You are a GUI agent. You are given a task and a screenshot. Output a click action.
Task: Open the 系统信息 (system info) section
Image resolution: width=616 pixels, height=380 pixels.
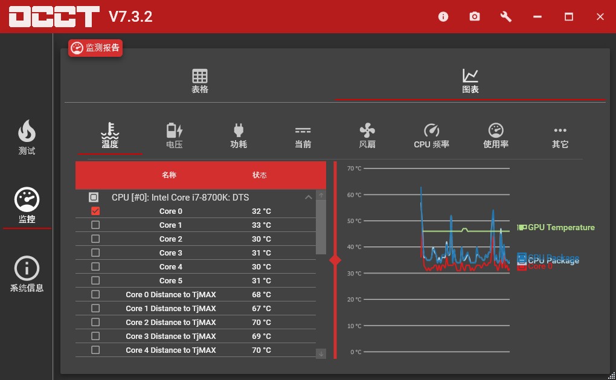click(27, 274)
